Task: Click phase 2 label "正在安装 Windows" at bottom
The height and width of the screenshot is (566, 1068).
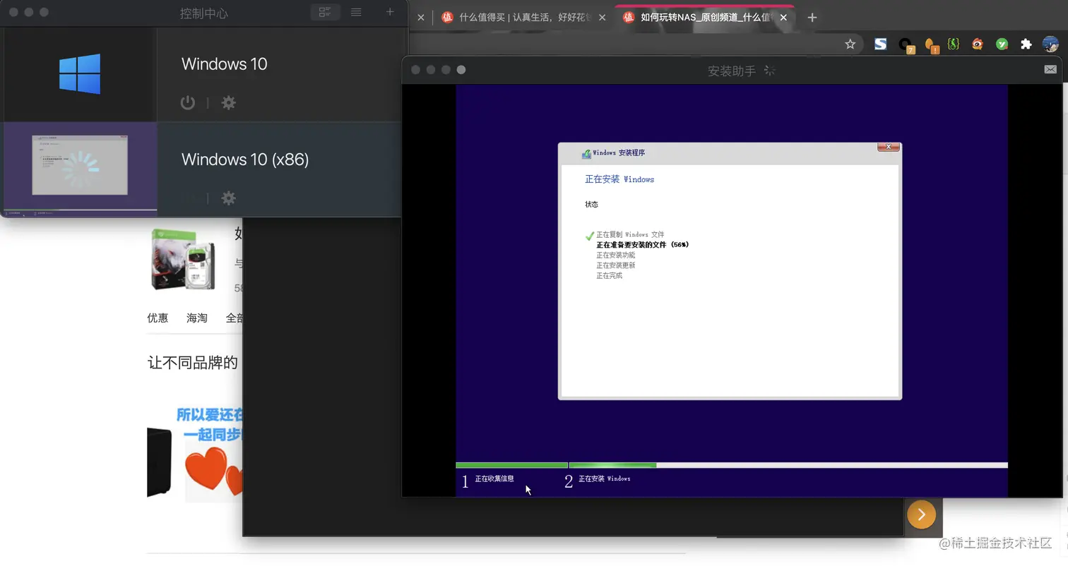Action: (x=604, y=479)
